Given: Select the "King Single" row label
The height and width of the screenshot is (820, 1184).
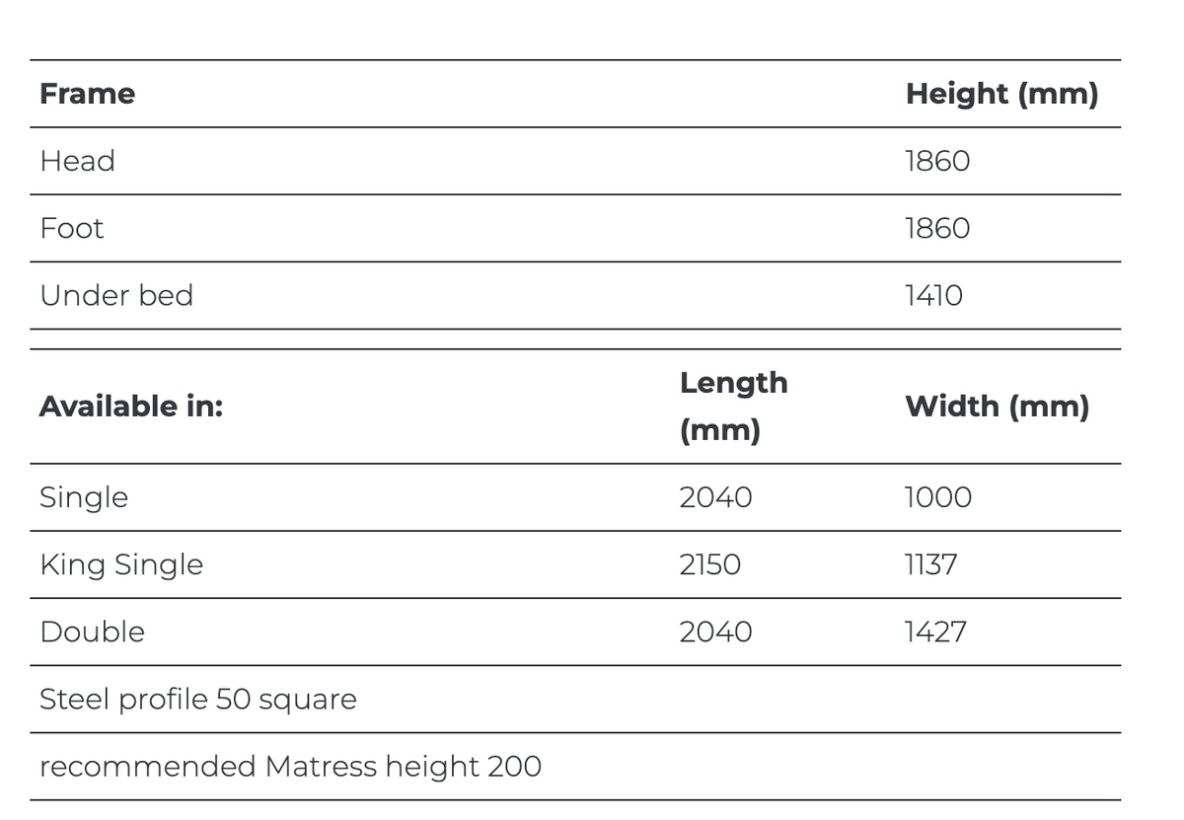Looking at the screenshot, I should tap(120, 564).
